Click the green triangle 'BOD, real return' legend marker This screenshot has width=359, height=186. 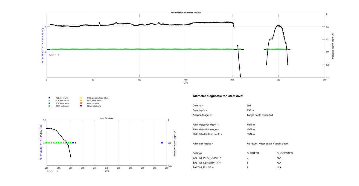[49, 106]
